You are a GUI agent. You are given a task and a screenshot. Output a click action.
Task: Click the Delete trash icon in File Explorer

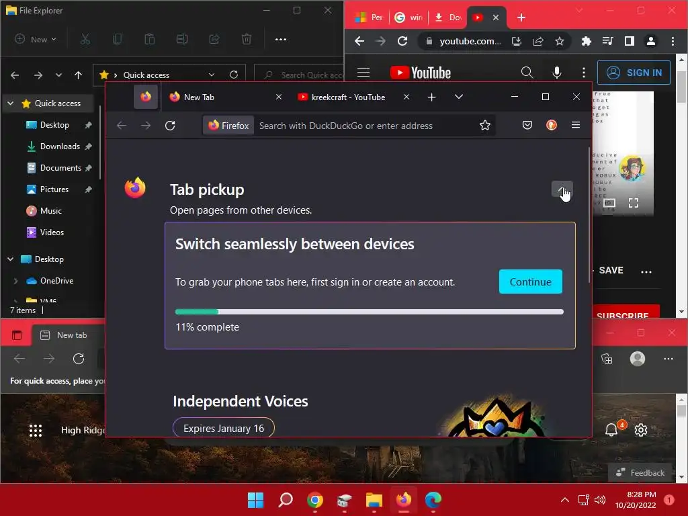[x=247, y=40]
